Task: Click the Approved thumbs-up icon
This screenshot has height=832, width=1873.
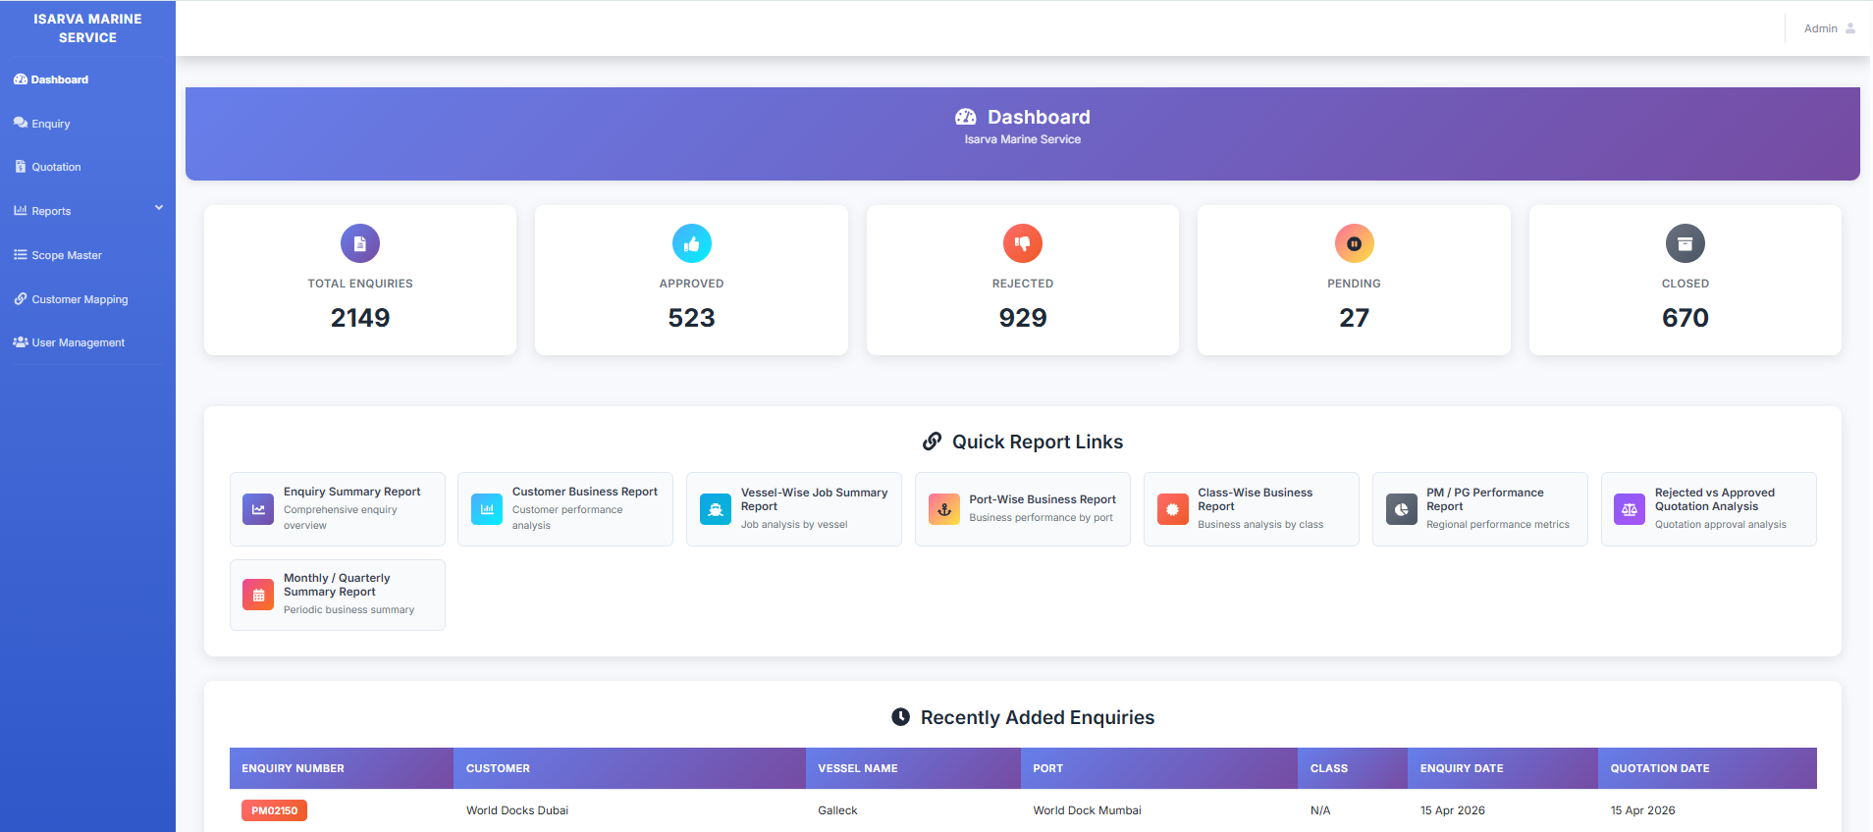Action: pos(691,243)
